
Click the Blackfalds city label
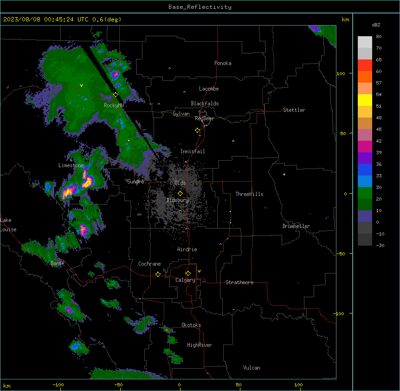pyautogui.click(x=205, y=104)
